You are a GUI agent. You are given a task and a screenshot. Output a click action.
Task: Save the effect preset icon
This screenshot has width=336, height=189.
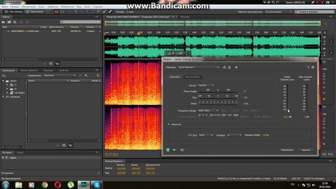[224, 67]
